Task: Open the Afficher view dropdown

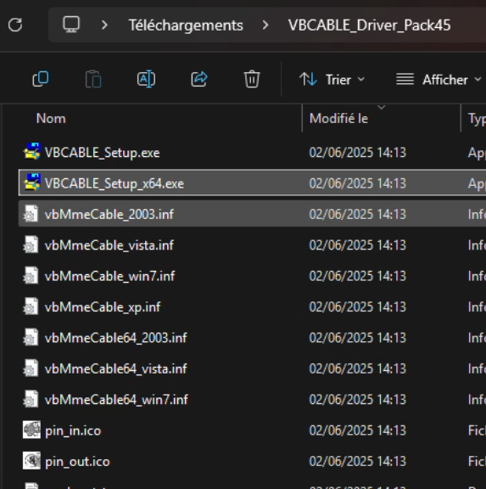Action: click(x=439, y=80)
